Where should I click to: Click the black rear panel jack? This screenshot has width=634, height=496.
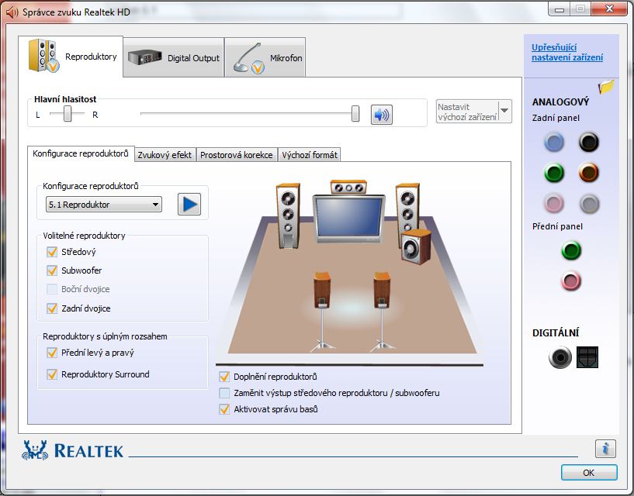pos(589,142)
